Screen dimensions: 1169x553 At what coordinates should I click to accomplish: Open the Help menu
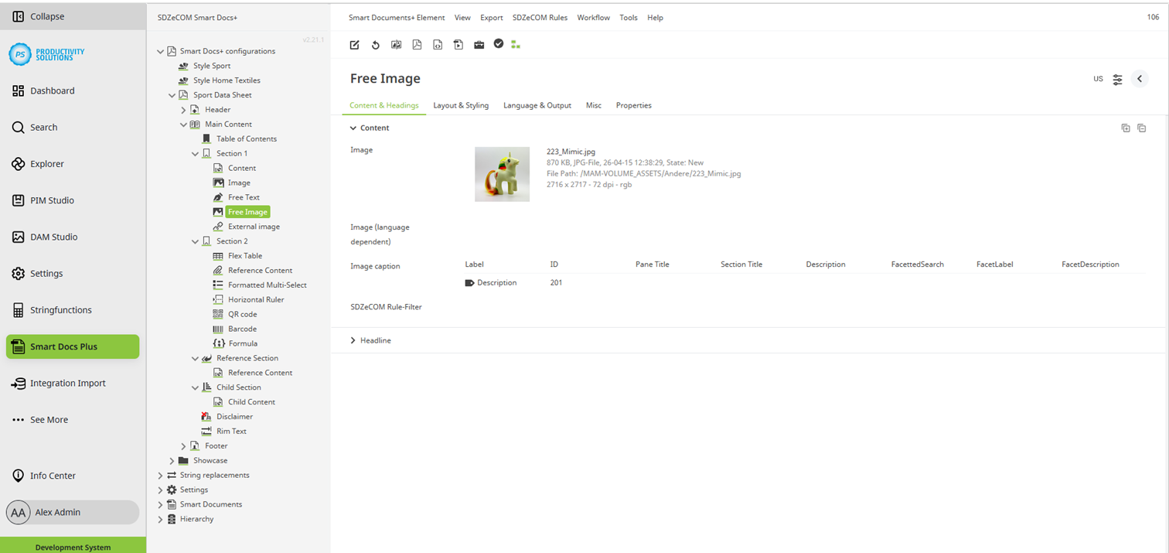pyautogui.click(x=655, y=17)
